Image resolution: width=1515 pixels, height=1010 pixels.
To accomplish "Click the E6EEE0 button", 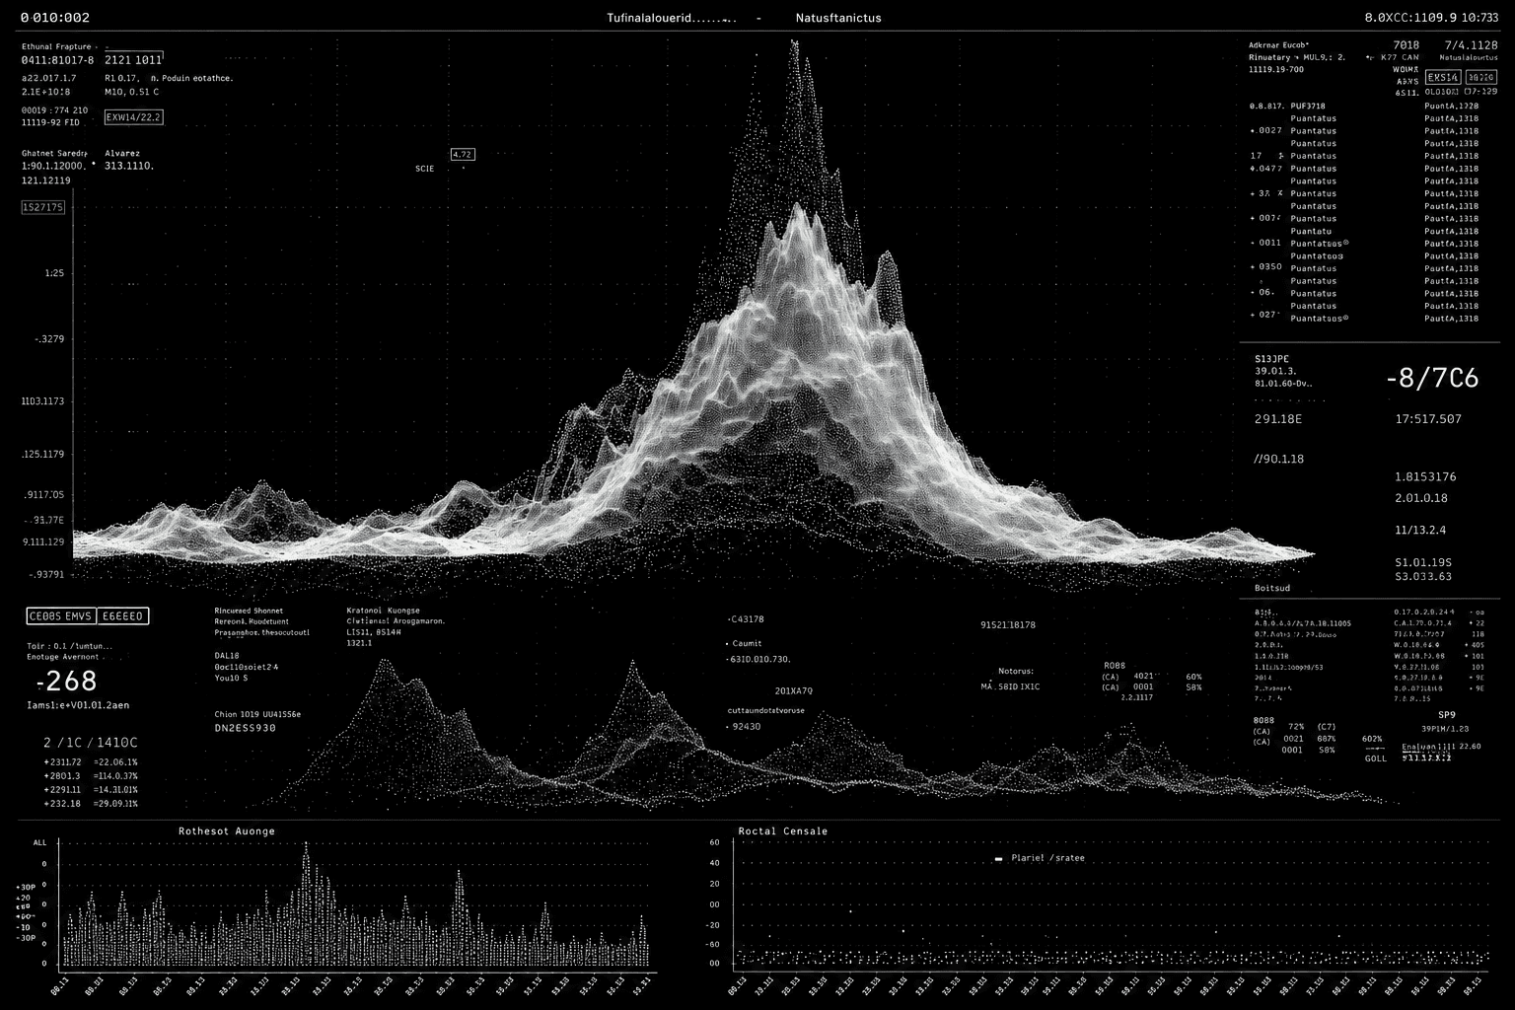I will [123, 616].
